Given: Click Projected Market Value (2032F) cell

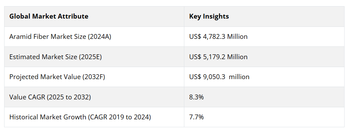Looking at the screenshot, I should [94, 77].
